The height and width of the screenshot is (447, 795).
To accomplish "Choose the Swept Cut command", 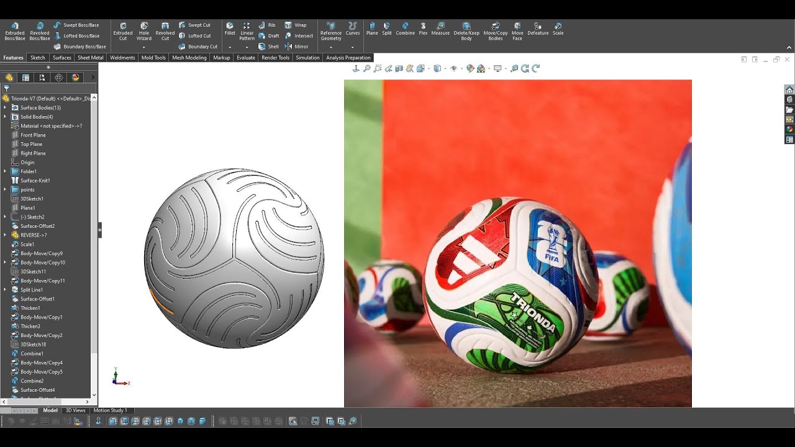I will tap(194, 25).
